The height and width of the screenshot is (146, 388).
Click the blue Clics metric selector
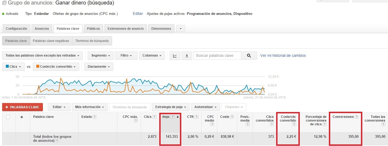coord(13,67)
